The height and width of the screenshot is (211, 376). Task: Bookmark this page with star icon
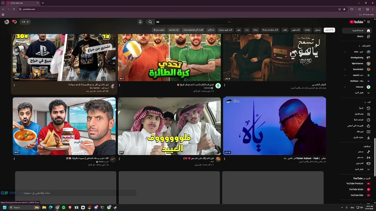pyautogui.click(x=344, y=9)
